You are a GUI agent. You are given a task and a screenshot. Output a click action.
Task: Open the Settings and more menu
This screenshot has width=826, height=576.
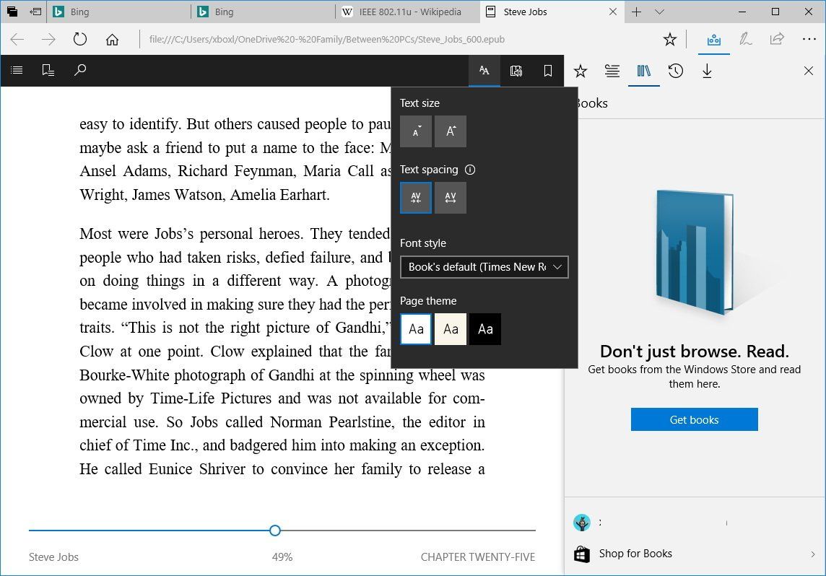(809, 40)
